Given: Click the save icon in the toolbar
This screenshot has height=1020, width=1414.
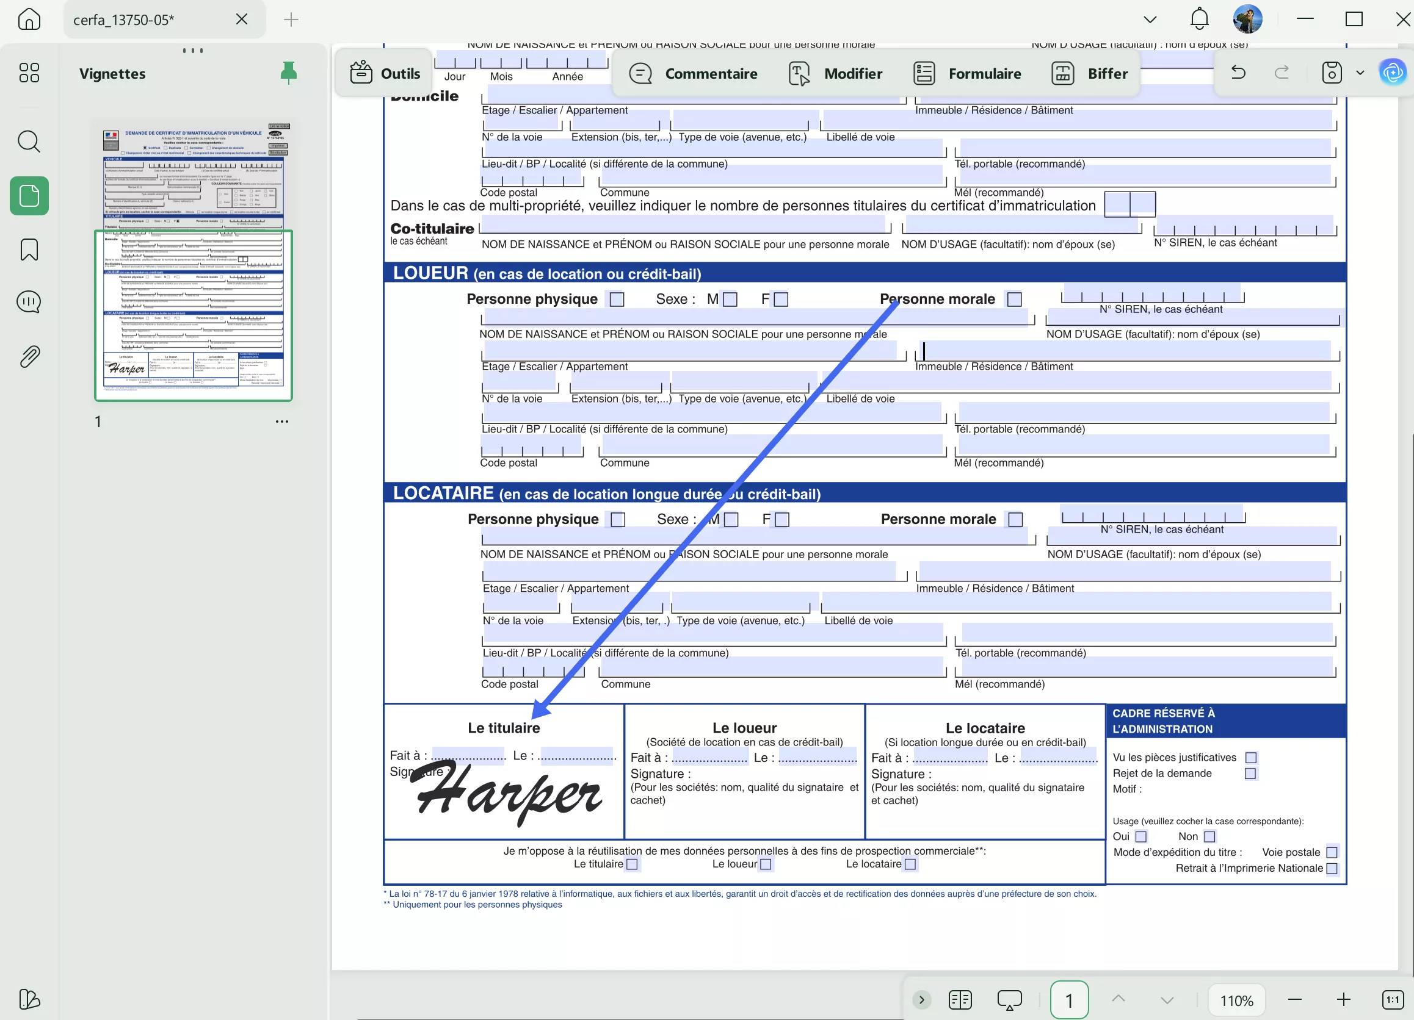Looking at the screenshot, I should click(1331, 72).
